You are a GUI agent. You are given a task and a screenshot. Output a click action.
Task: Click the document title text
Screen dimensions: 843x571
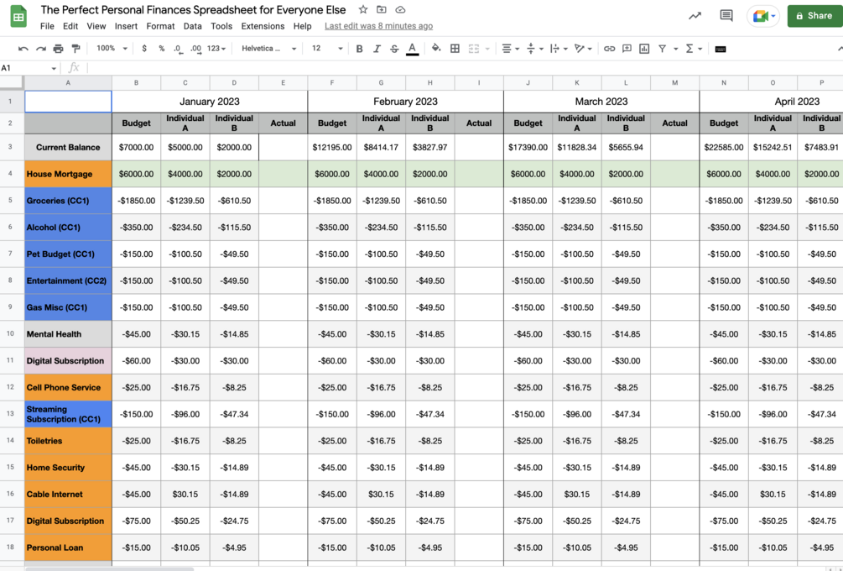pos(194,10)
